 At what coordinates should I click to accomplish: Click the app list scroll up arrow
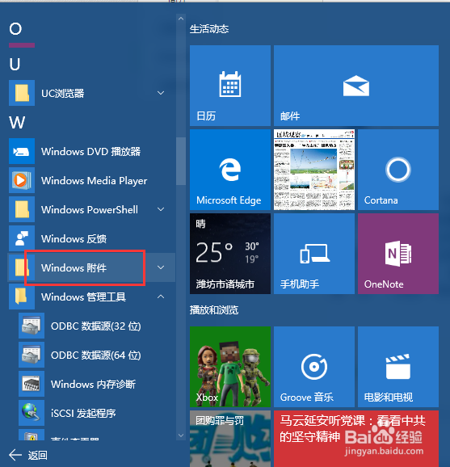181,19
